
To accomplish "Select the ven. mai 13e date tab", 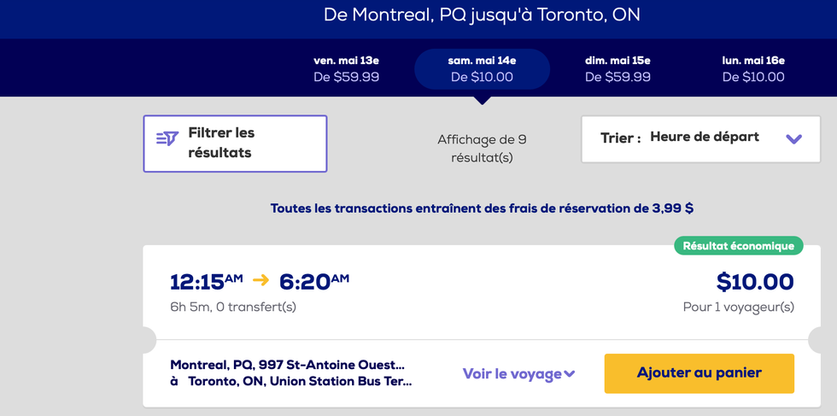I will (346, 68).
